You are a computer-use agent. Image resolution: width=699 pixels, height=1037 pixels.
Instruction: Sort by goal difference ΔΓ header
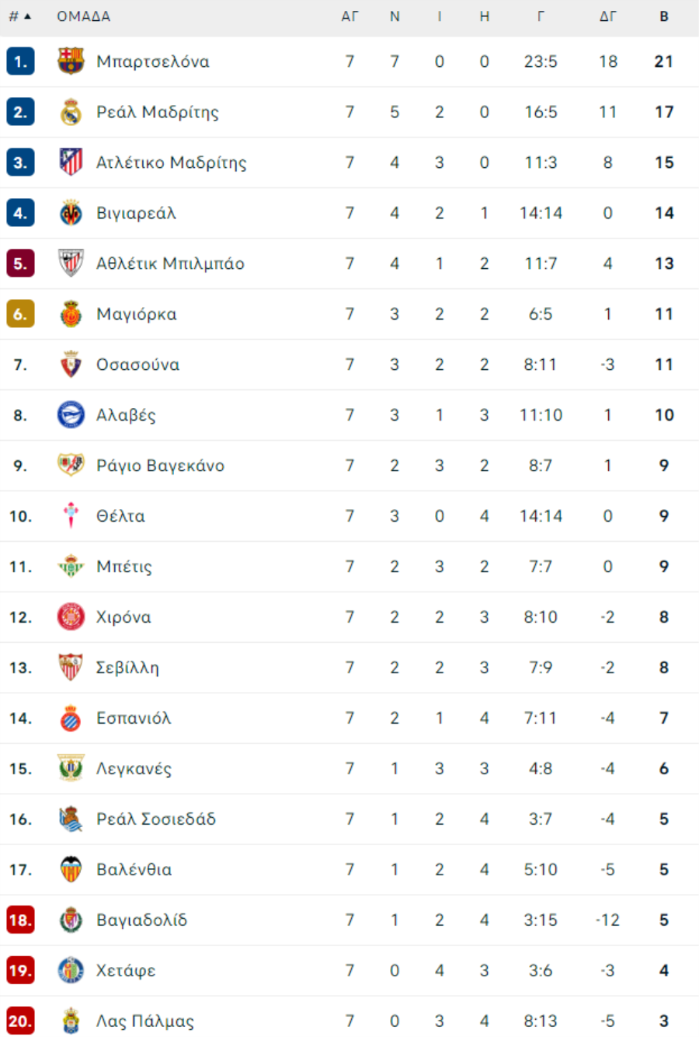click(608, 16)
